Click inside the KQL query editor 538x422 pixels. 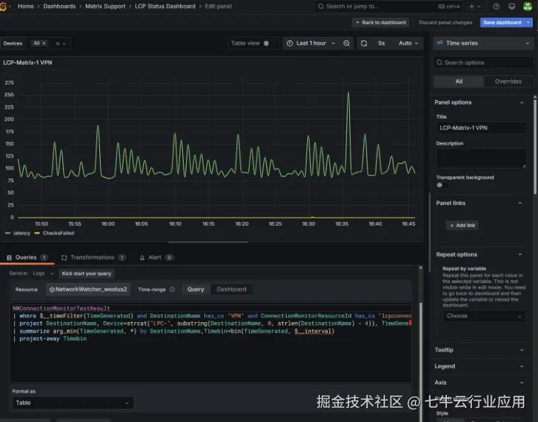(211, 343)
